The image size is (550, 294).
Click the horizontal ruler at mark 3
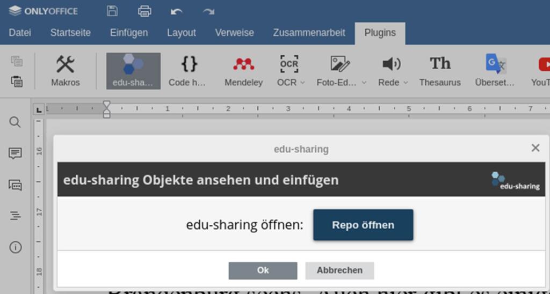(288, 108)
